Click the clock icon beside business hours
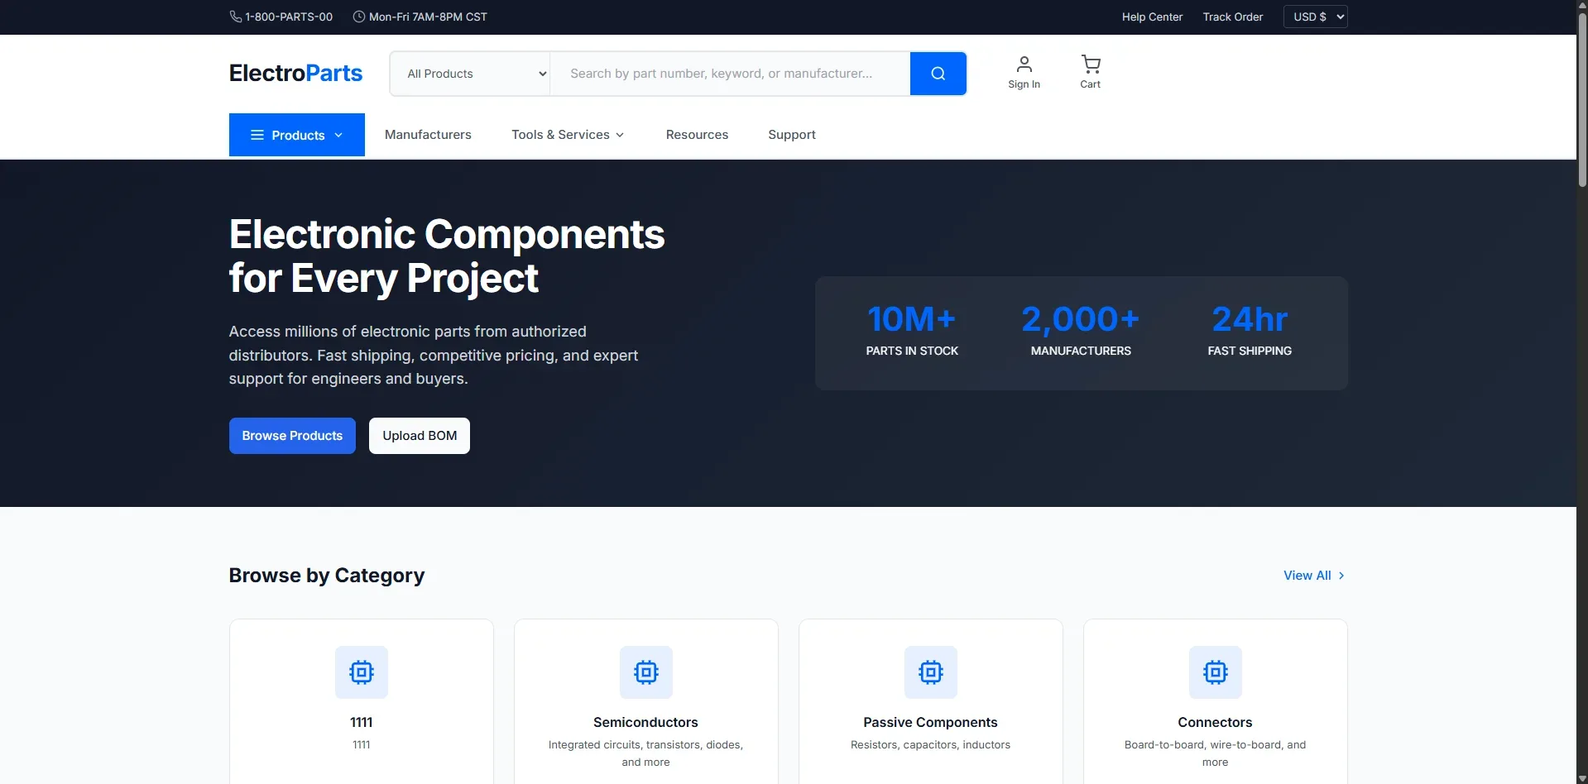Screen dimensions: 1588x784 [357, 17]
